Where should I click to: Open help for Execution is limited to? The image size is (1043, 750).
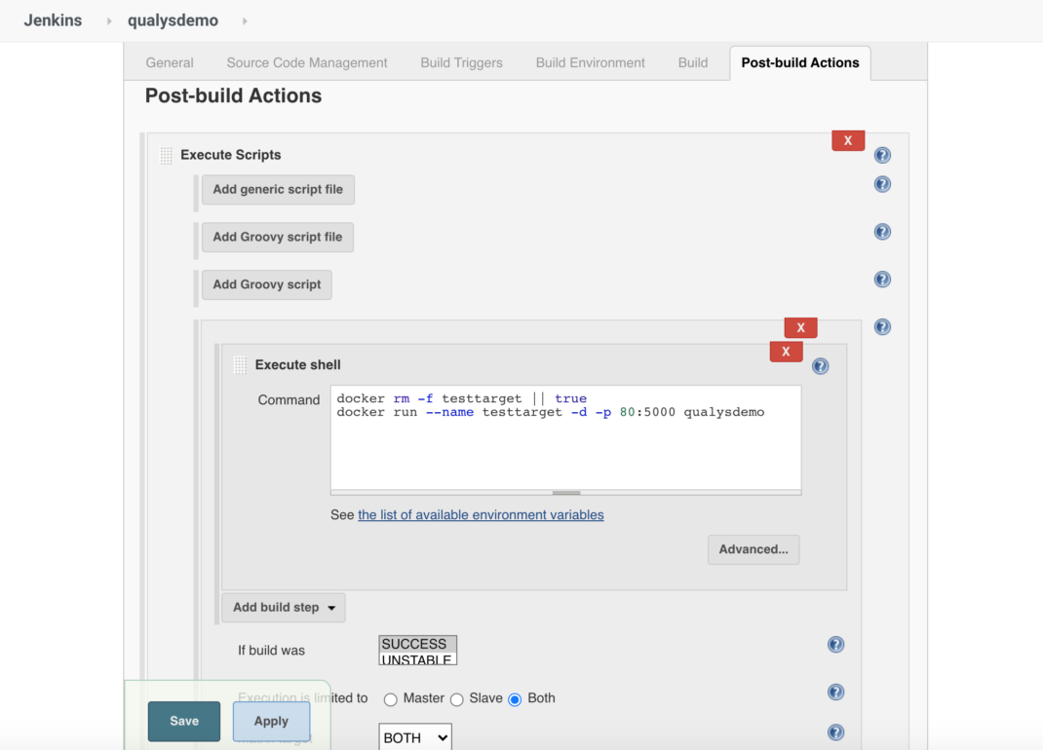835,693
